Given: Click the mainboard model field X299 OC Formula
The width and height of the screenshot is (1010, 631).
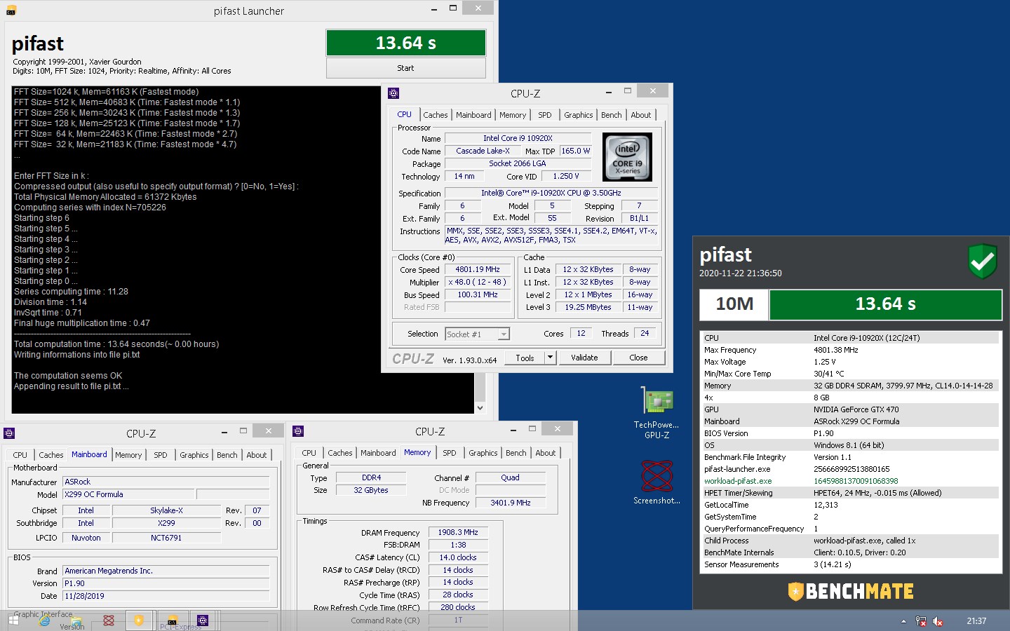Looking at the screenshot, I should point(128,494).
